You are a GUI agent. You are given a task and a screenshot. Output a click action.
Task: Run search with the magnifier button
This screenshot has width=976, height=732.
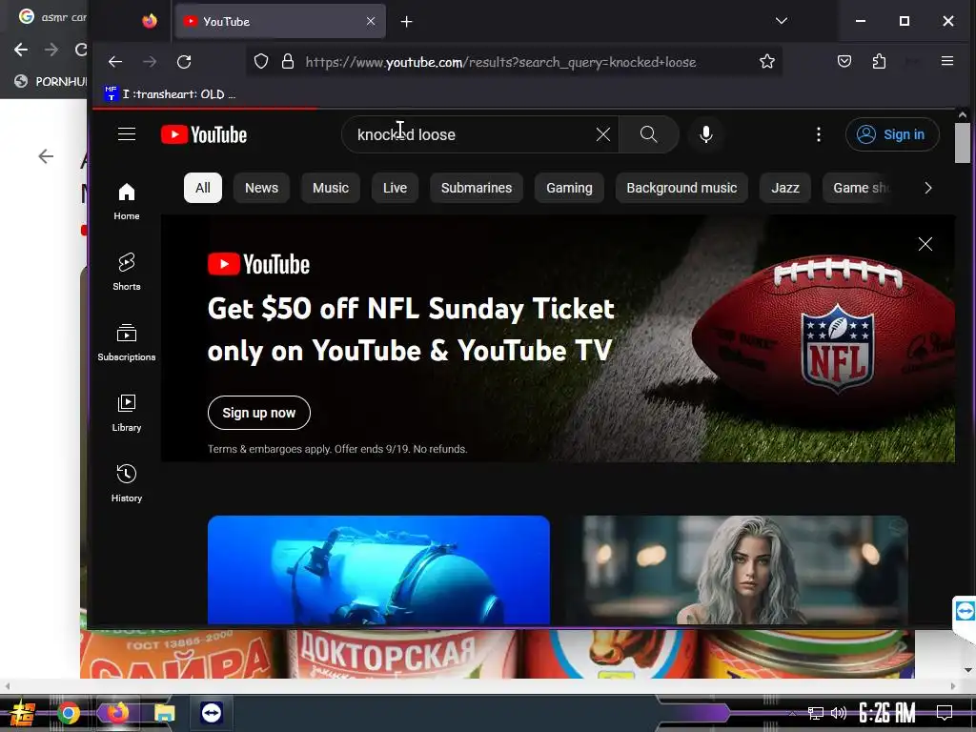pos(648,134)
